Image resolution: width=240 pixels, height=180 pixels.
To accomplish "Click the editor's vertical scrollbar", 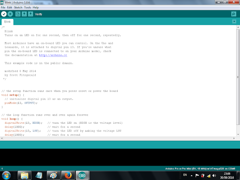I will coord(237,75).
